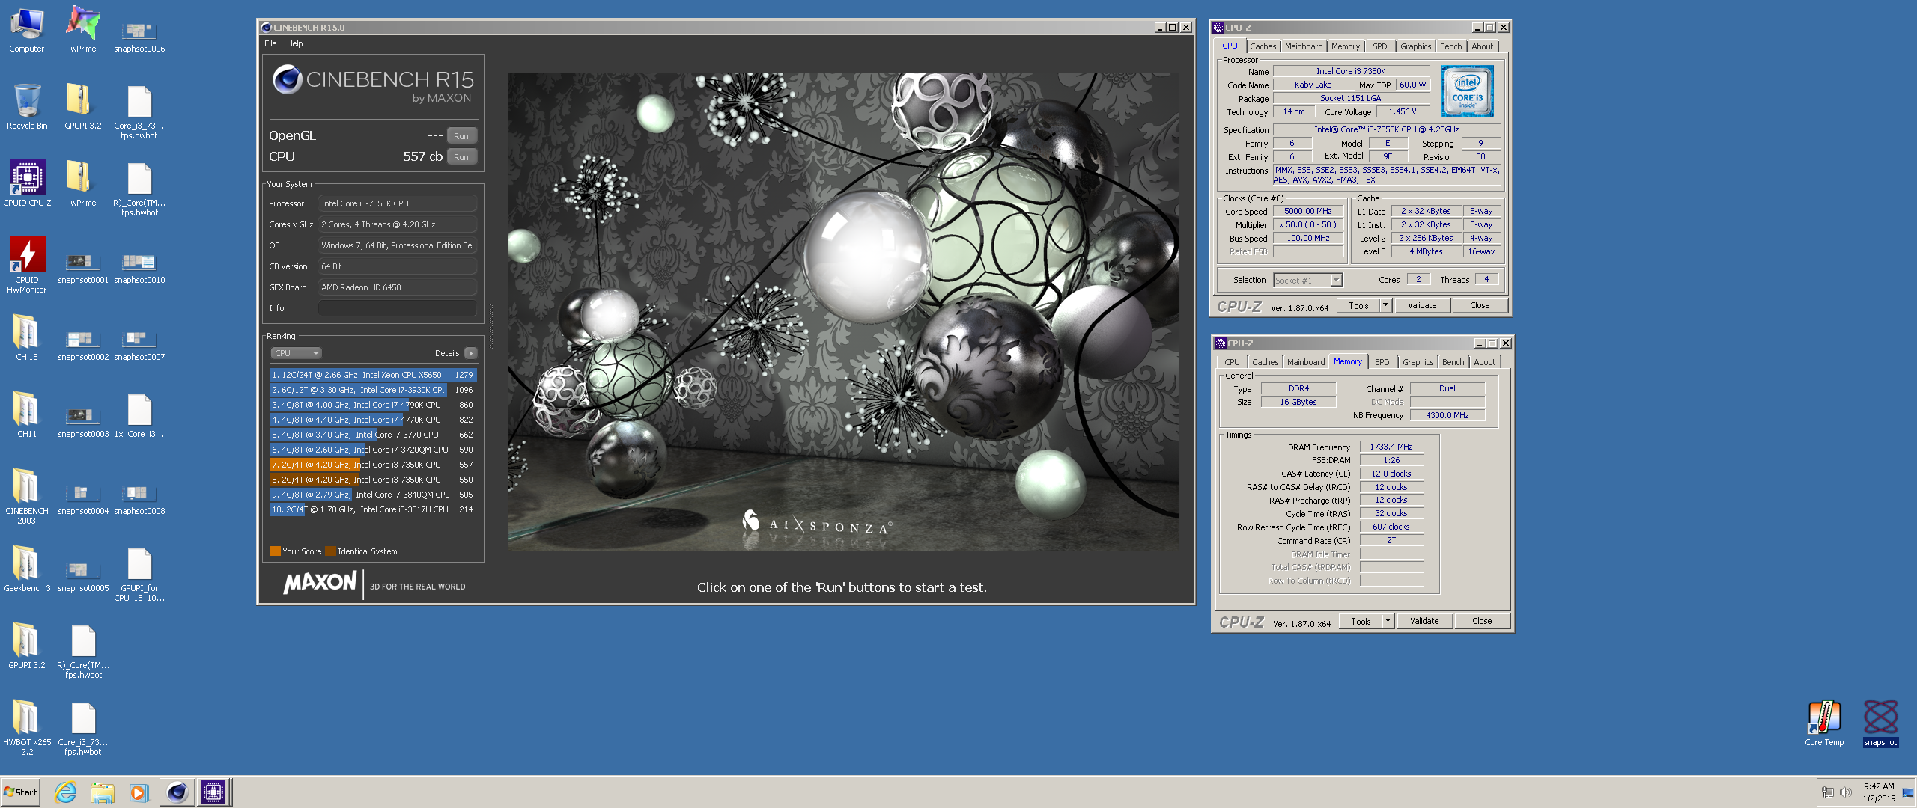Switch to Bench tab in lower CPU-Z

click(1453, 362)
